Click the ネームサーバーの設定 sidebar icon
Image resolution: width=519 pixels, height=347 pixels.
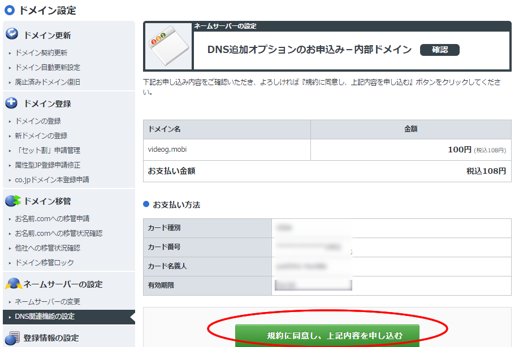pyautogui.click(x=13, y=284)
